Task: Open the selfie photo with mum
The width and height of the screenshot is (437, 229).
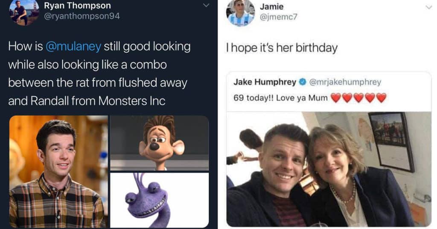Action: tap(329, 169)
